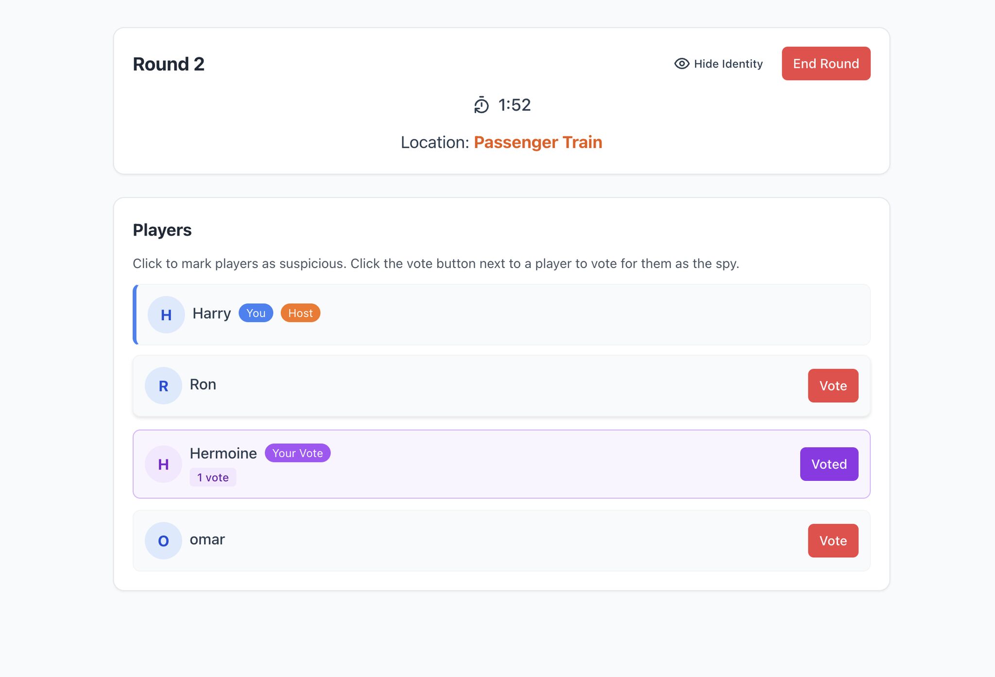Click omar's O avatar circle
995x677 pixels.
[163, 541]
